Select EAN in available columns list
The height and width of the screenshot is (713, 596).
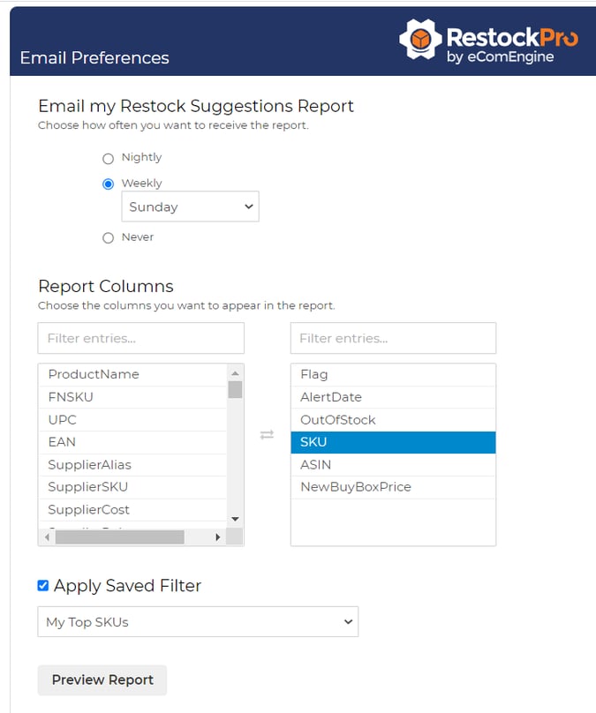click(x=132, y=442)
